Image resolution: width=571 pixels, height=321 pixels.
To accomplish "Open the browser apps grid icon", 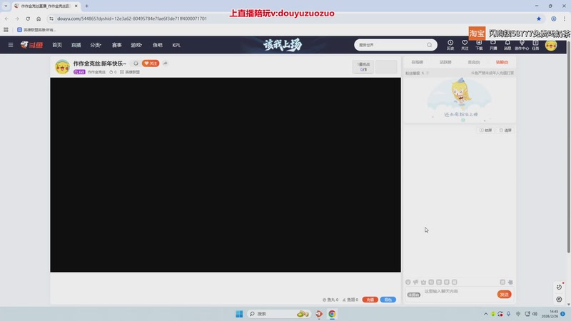I will coord(6,30).
